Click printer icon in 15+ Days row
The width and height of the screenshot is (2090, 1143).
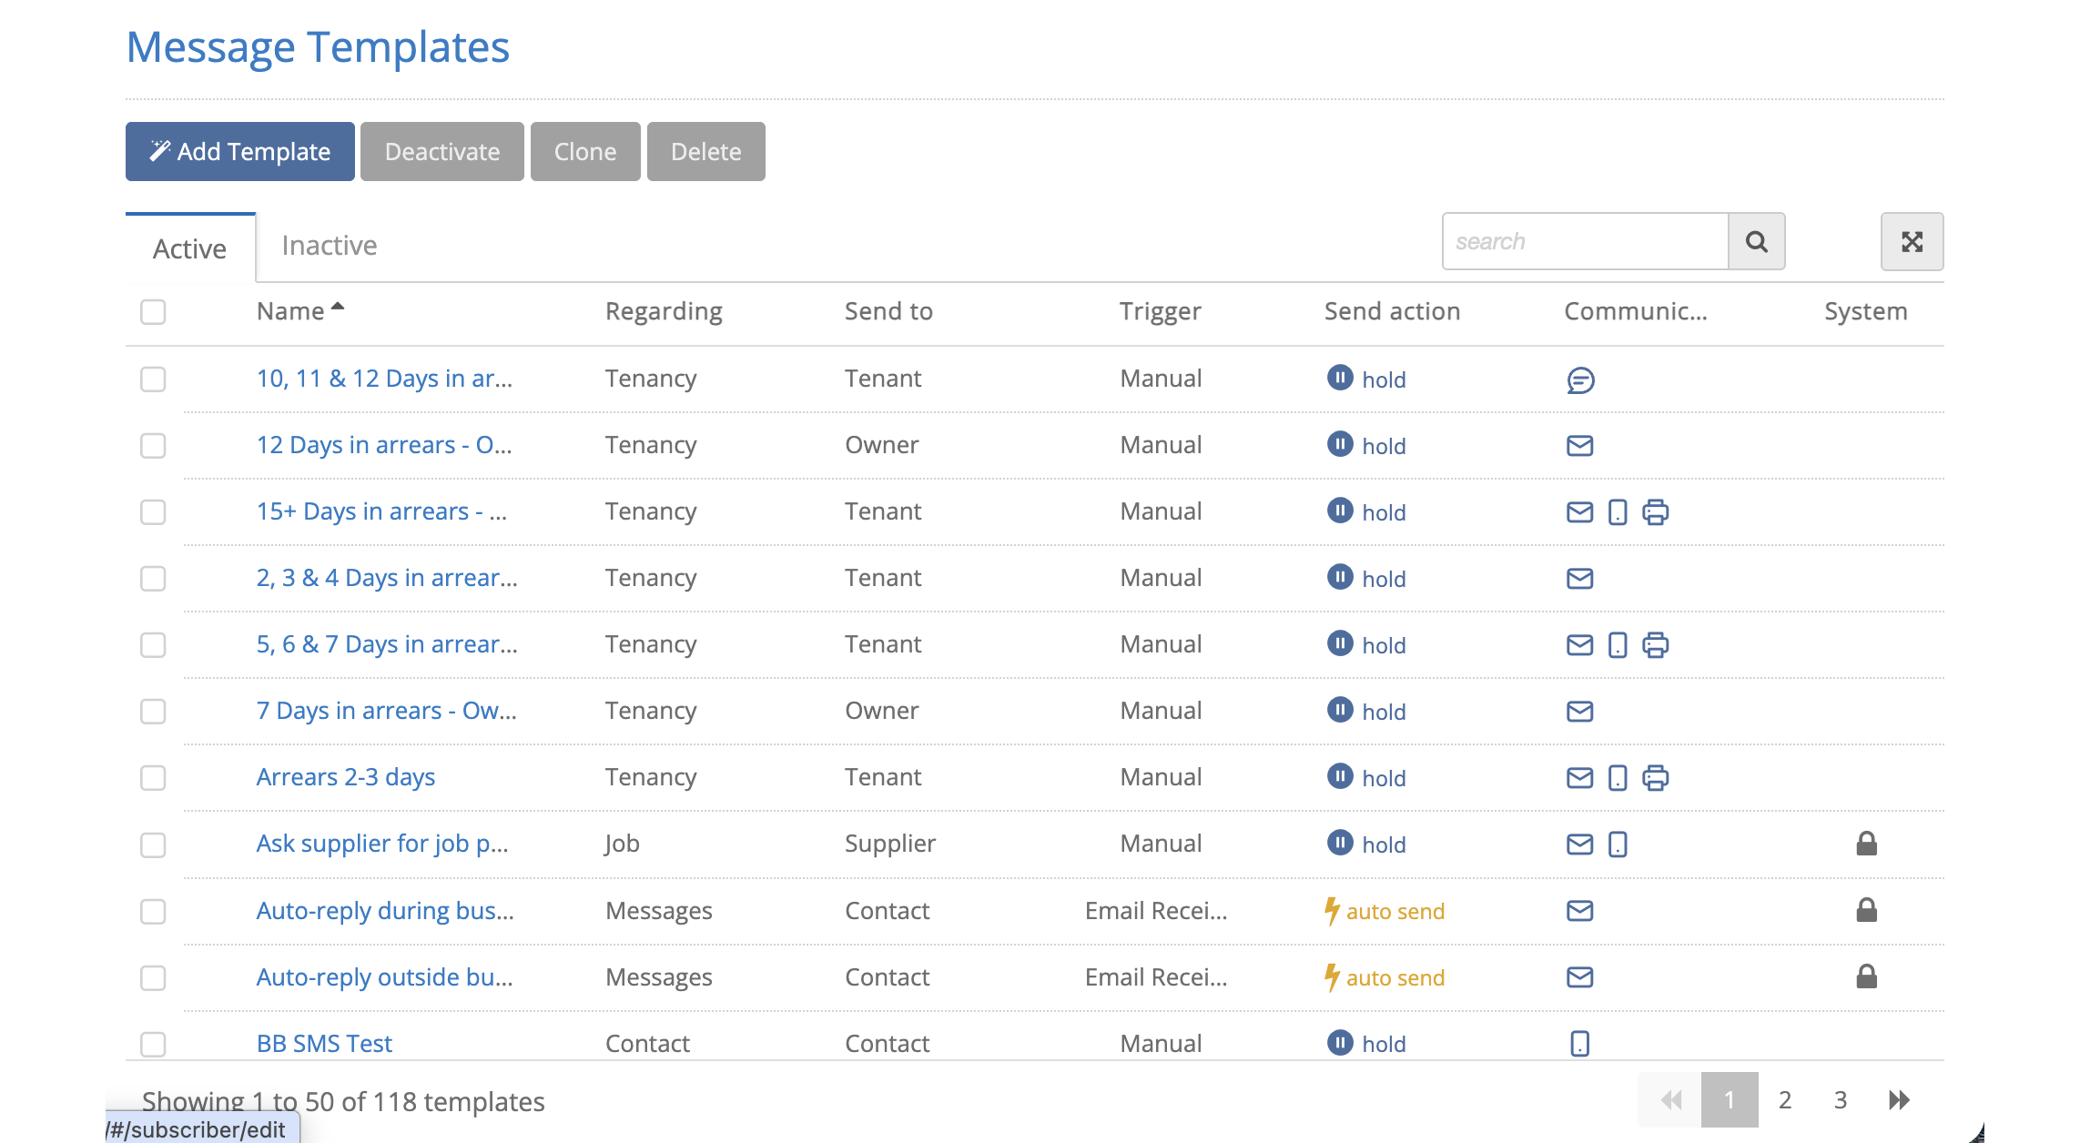pyautogui.click(x=1655, y=512)
